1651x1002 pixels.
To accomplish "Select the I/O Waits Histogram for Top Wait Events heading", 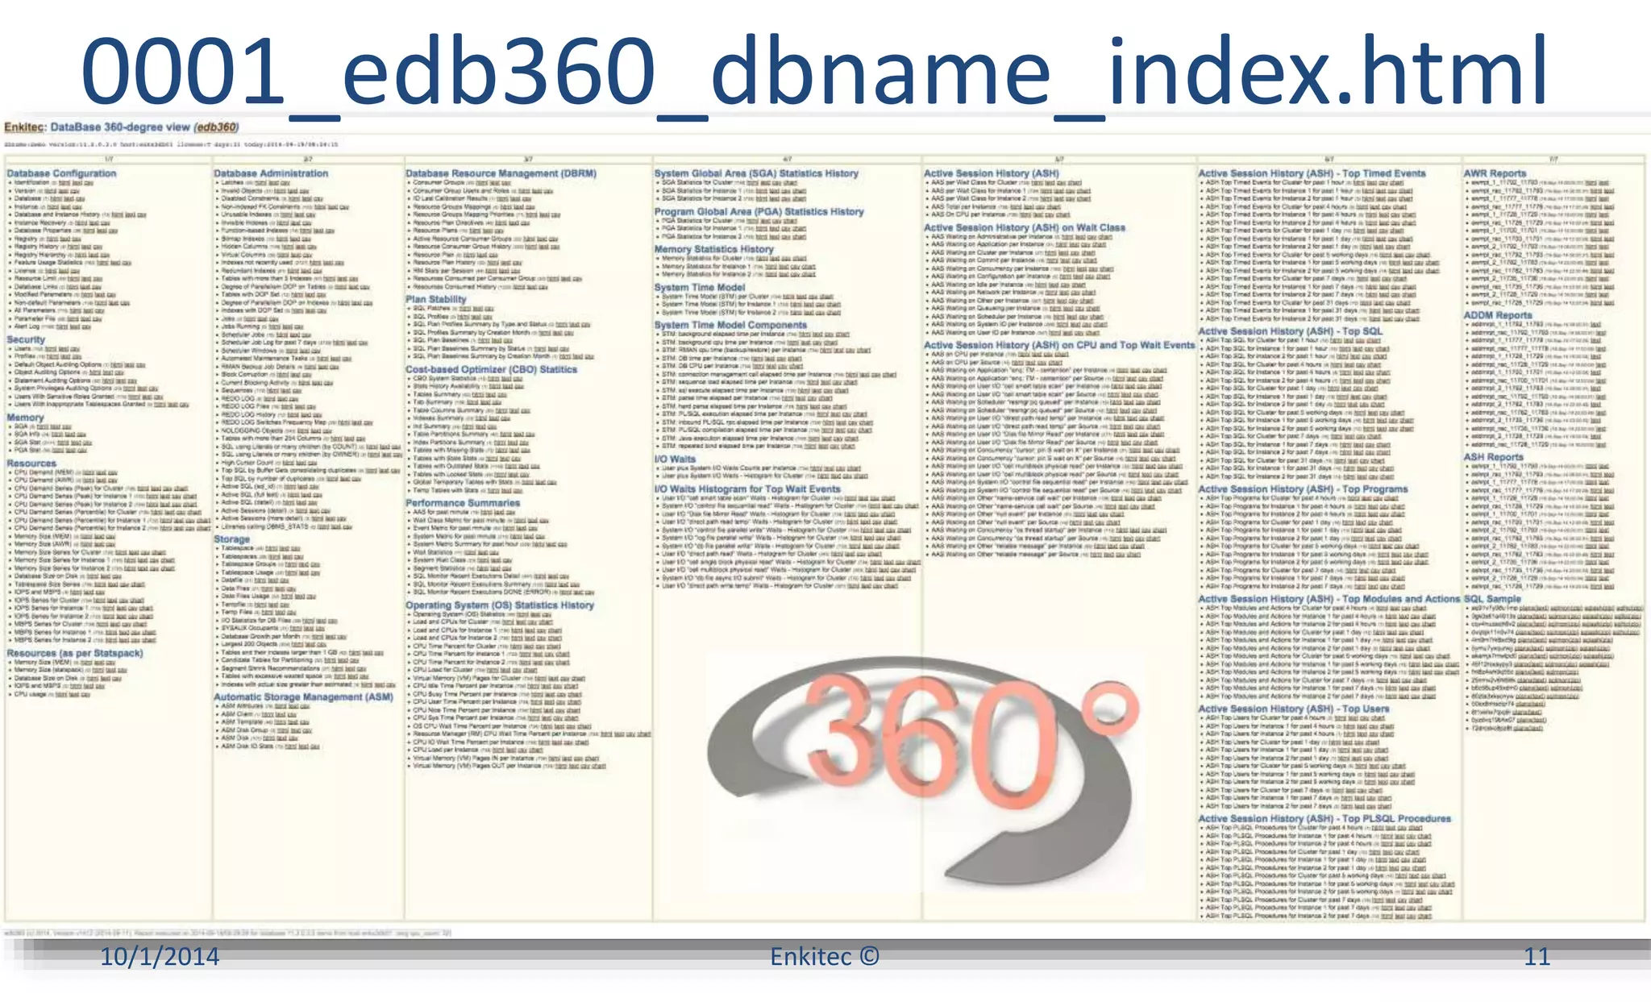I will point(747,489).
